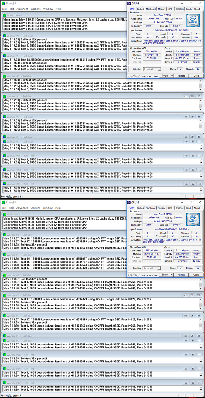Click CPU-Z title icon in 2993.40 MHz window

click(x=129, y=202)
